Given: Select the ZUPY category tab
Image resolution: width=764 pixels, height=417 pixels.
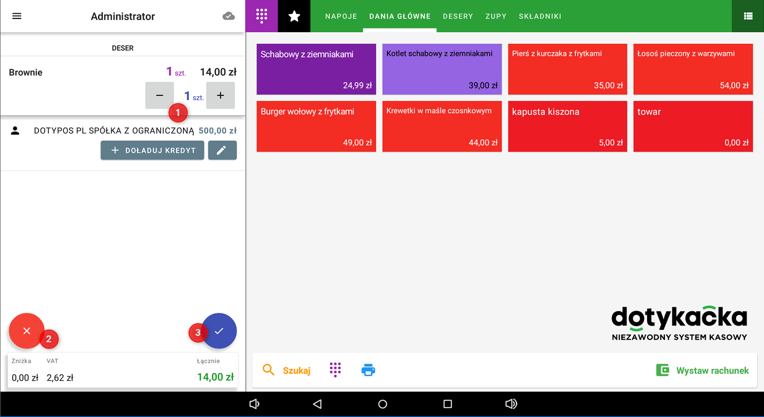Looking at the screenshot, I should (496, 16).
